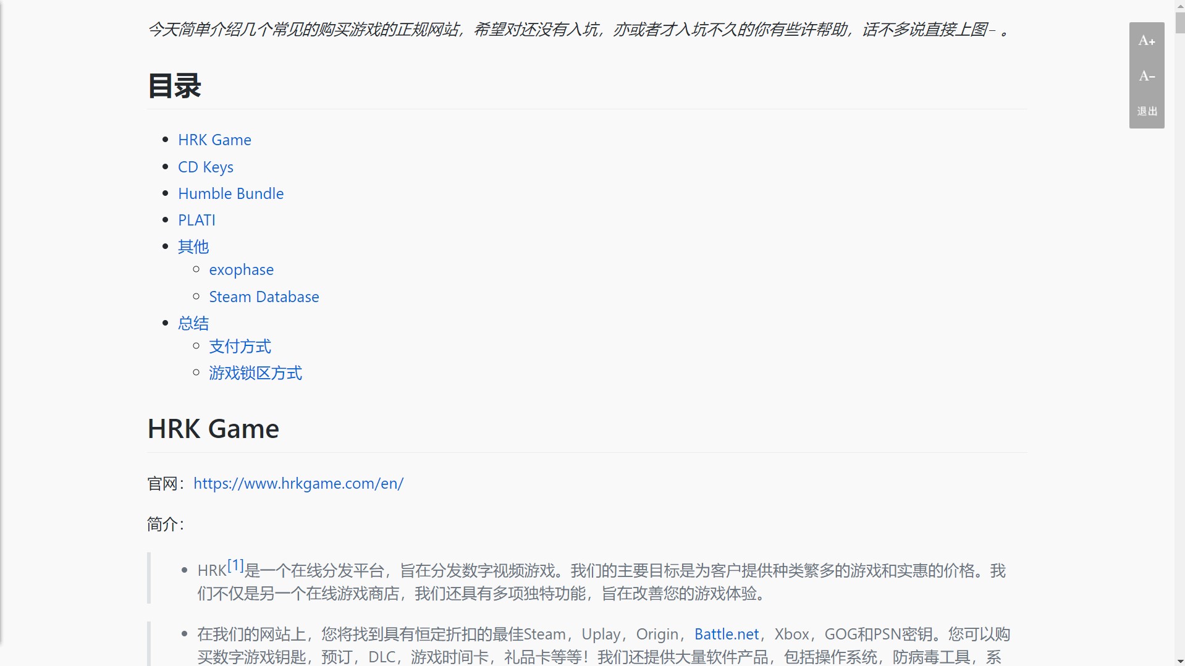Jump to HRK Game section in contents
The width and height of the screenshot is (1185, 666).
pyautogui.click(x=214, y=140)
